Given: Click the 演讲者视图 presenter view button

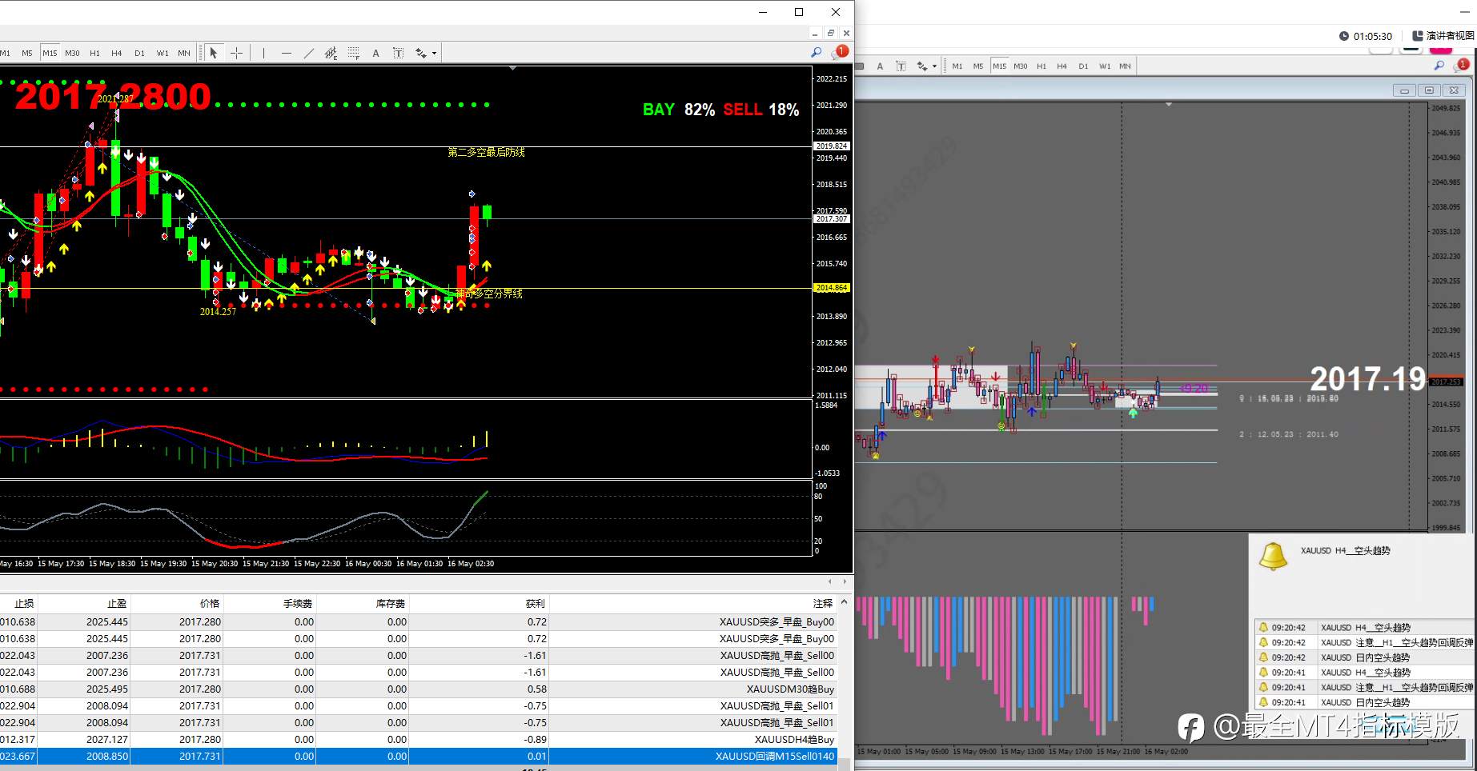Looking at the screenshot, I should click(x=1443, y=35).
